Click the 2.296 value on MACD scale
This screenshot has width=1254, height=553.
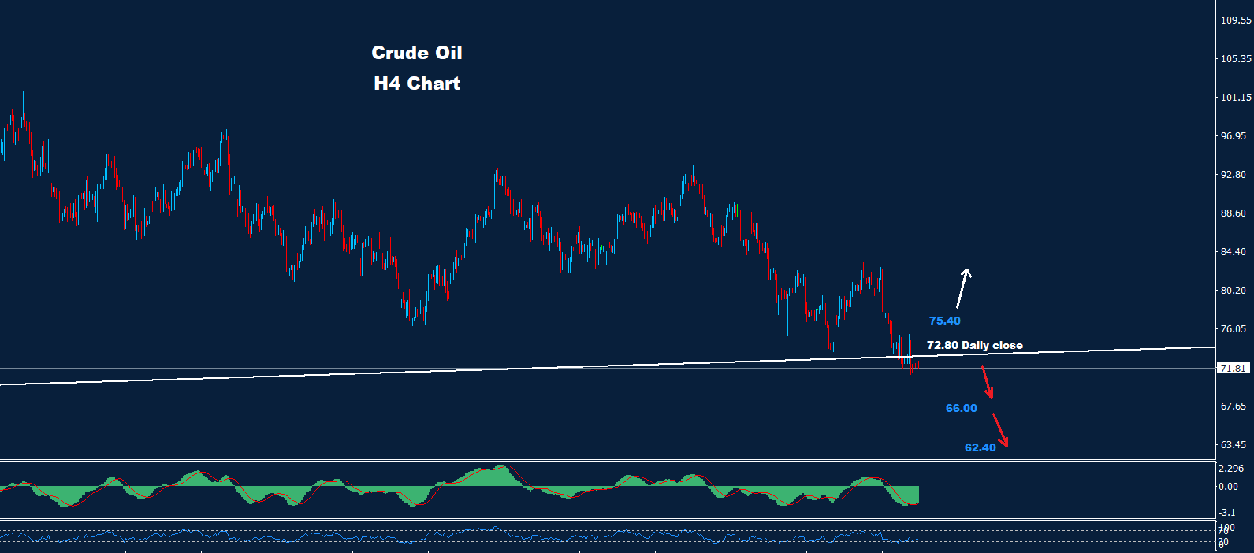point(1231,469)
